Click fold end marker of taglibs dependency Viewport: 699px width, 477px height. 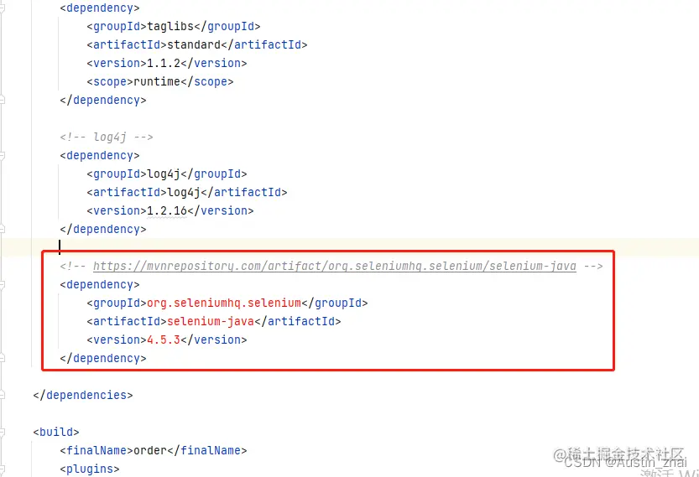click(x=2, y=100)
